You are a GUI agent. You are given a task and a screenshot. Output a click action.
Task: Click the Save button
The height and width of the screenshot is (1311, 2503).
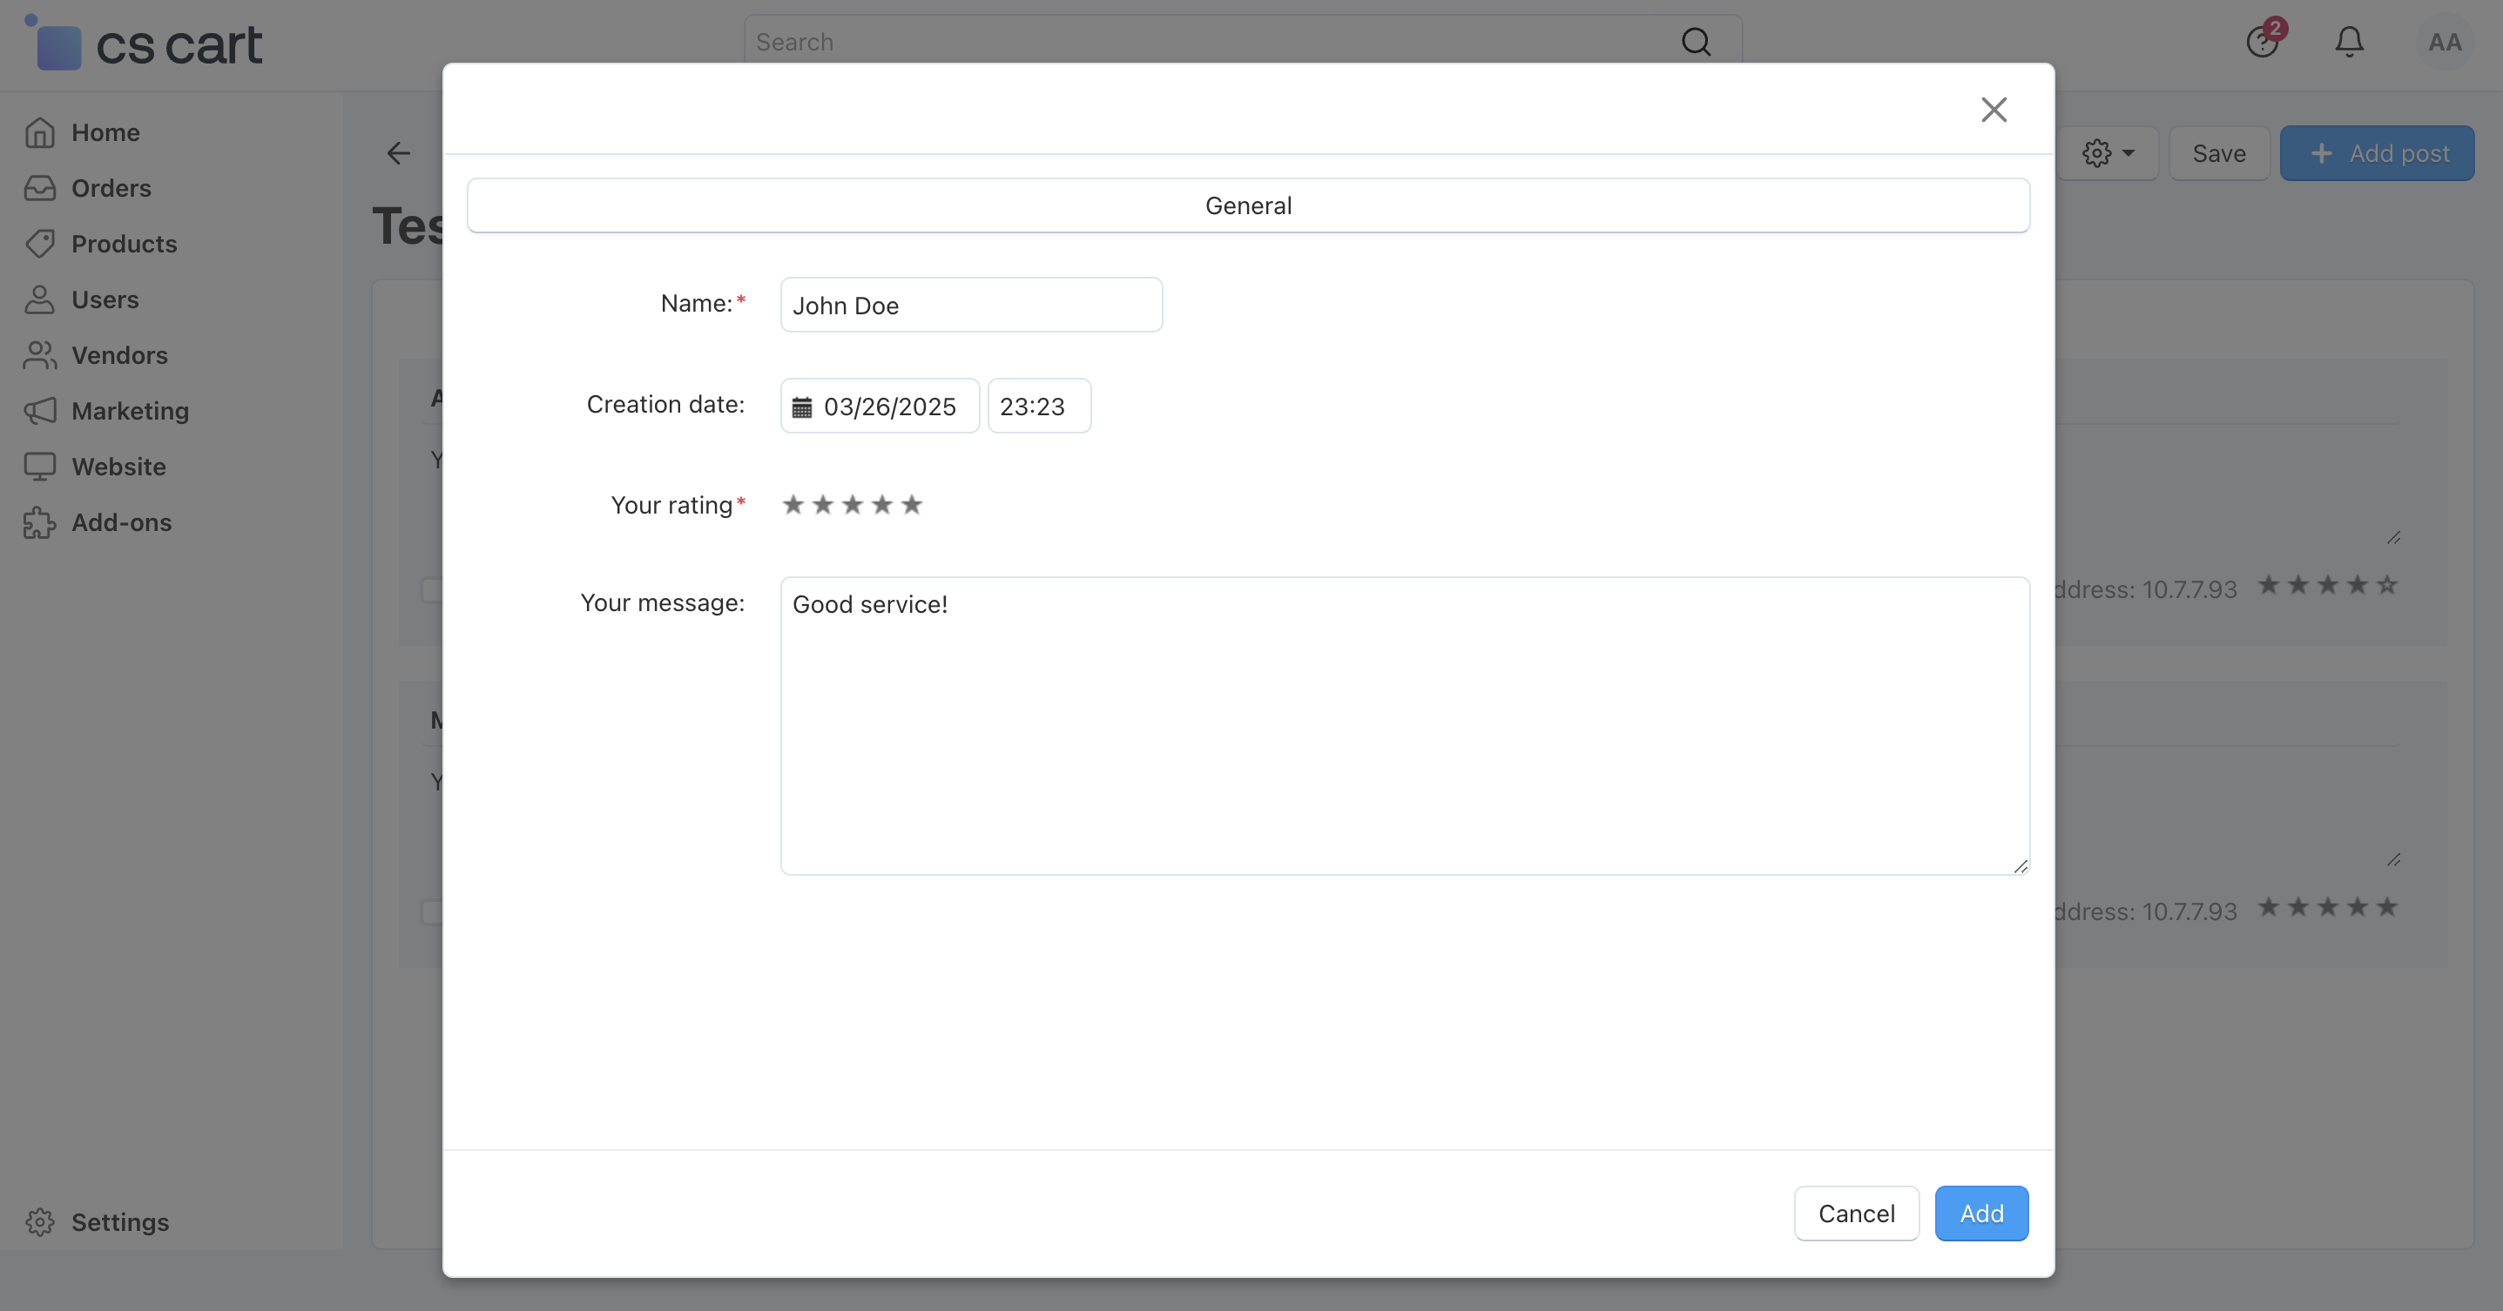pos(2218,153)
